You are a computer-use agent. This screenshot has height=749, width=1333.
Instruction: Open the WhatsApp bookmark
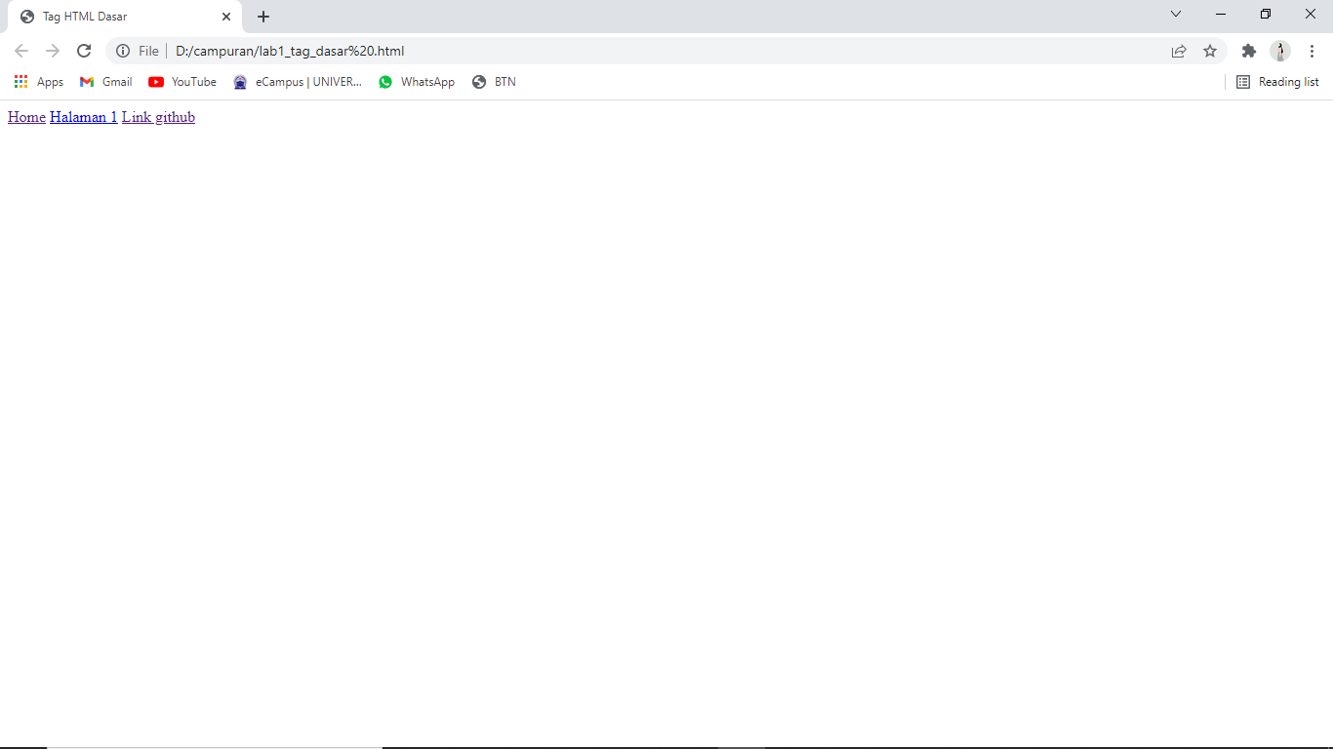416,82
